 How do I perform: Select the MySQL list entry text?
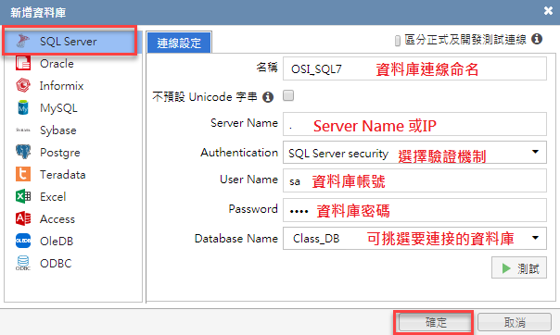[x=58, y=108]
